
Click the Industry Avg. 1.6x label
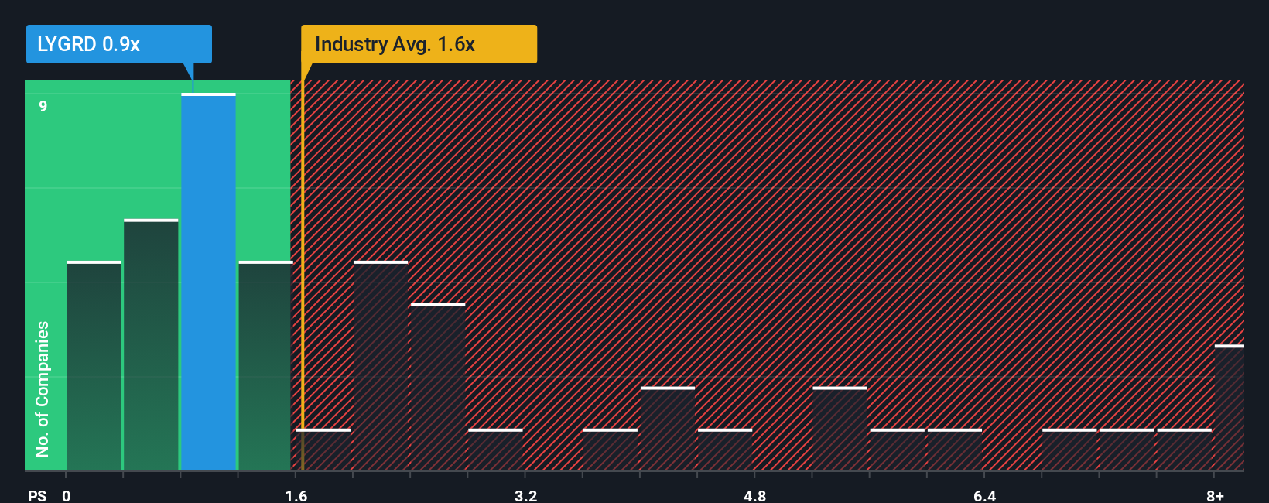tap(419, 44)
